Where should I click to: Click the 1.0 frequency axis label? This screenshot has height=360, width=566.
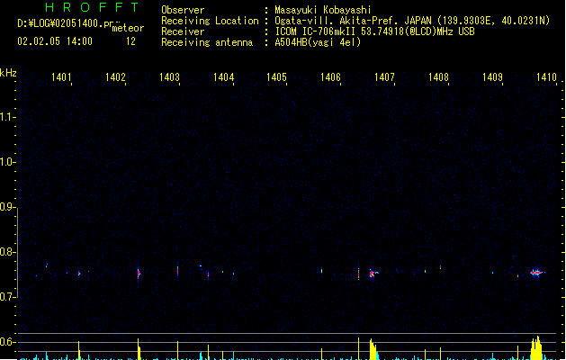point(7,162)
